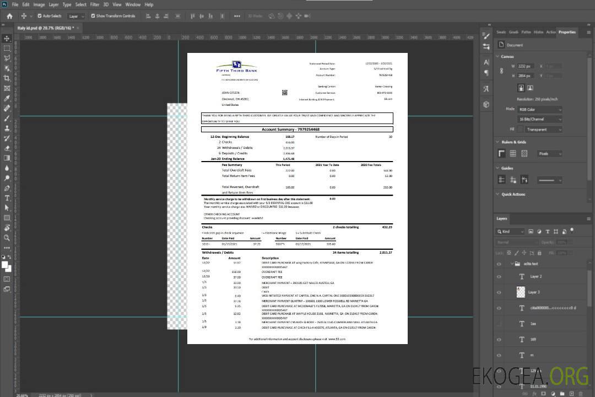Open the Paragraph panel icon
Screen dimensions: 595x397
point(486,73)
